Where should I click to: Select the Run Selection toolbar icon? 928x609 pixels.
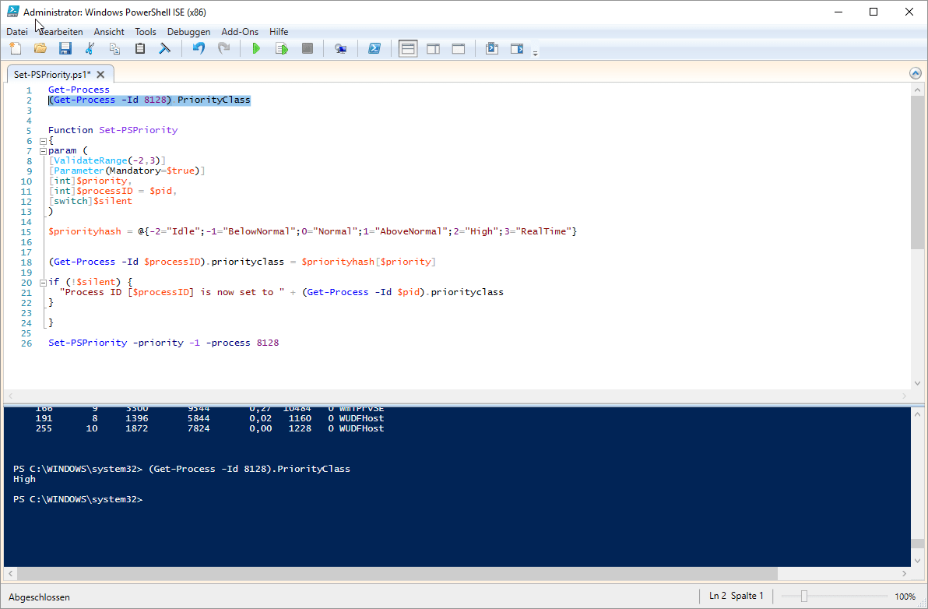pyautogui.click(x=281, y=48)
